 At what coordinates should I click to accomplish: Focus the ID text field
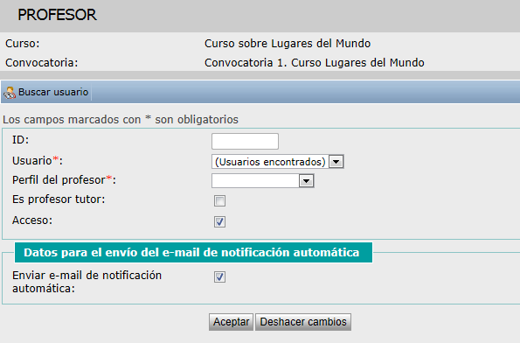[245, 142]
